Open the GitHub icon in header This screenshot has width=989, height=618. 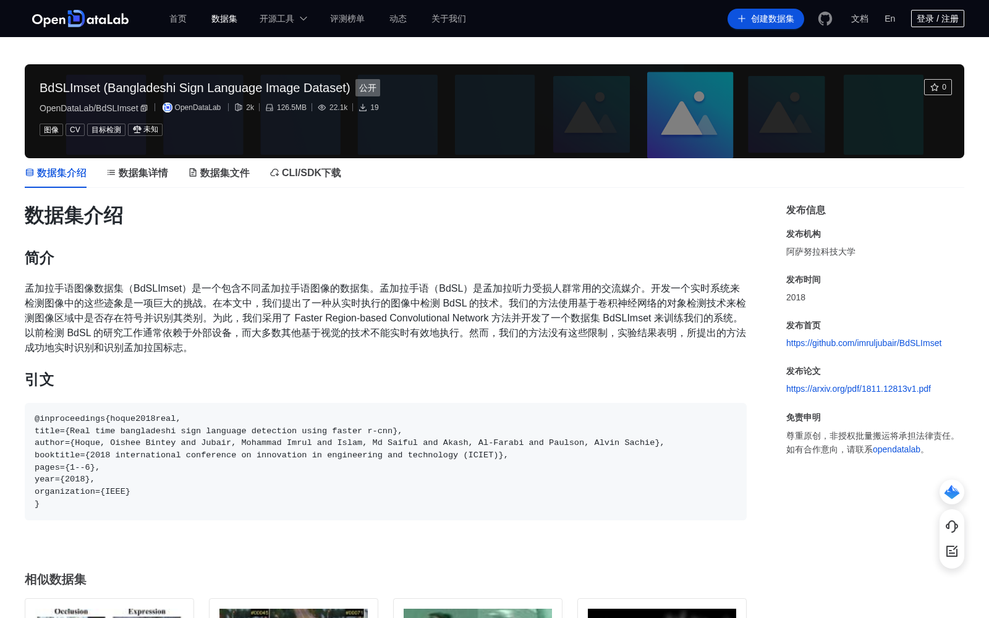[825, 19]
